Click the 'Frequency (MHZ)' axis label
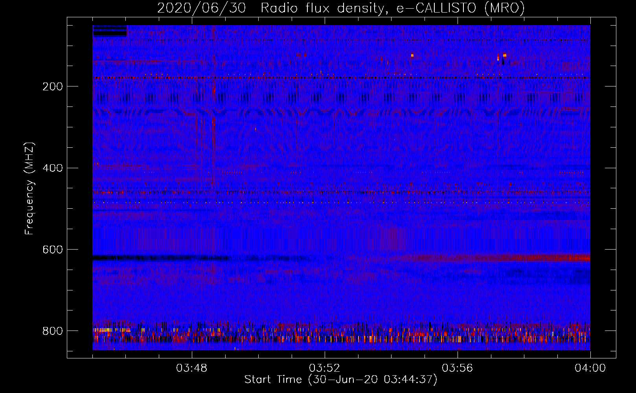Screen dimensions: 636x393 point(29,189)
